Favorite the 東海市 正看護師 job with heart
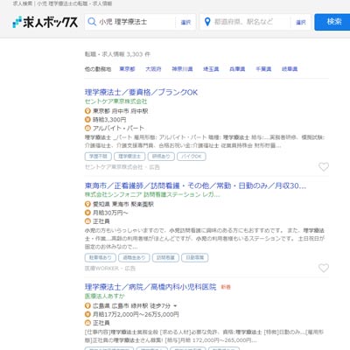Screen dimensions: 350x350 pos(324,268)
